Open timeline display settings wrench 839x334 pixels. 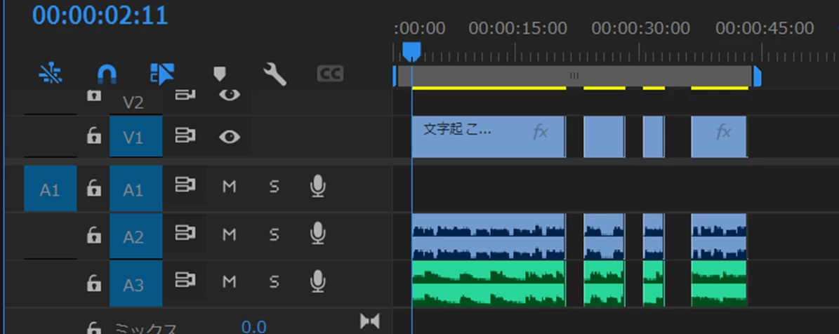275,74
